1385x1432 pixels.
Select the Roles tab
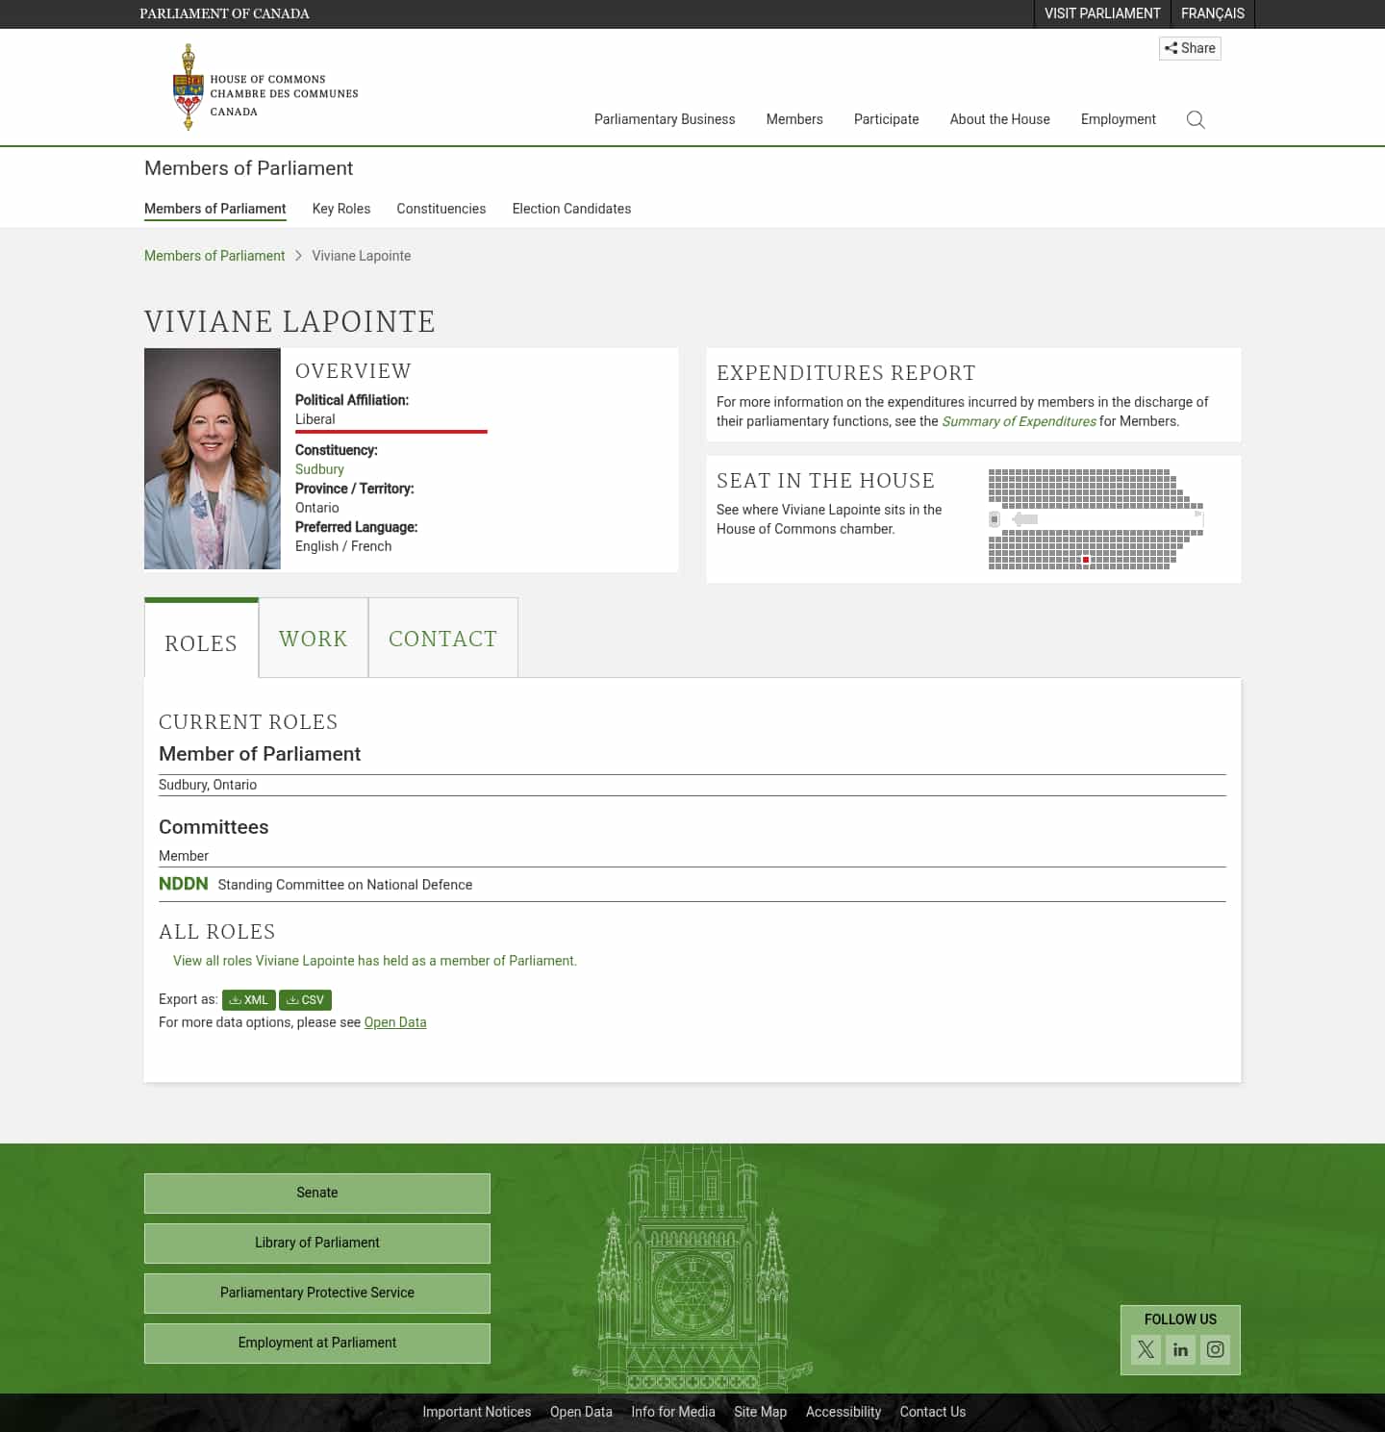(201, 640)
